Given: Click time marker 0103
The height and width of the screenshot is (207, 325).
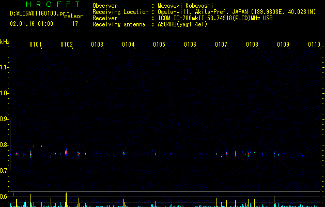Looking at the screenshot, I should (x=97, y=45).
